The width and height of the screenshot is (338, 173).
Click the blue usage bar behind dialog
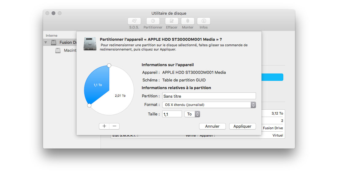click(x=272, y=77)
